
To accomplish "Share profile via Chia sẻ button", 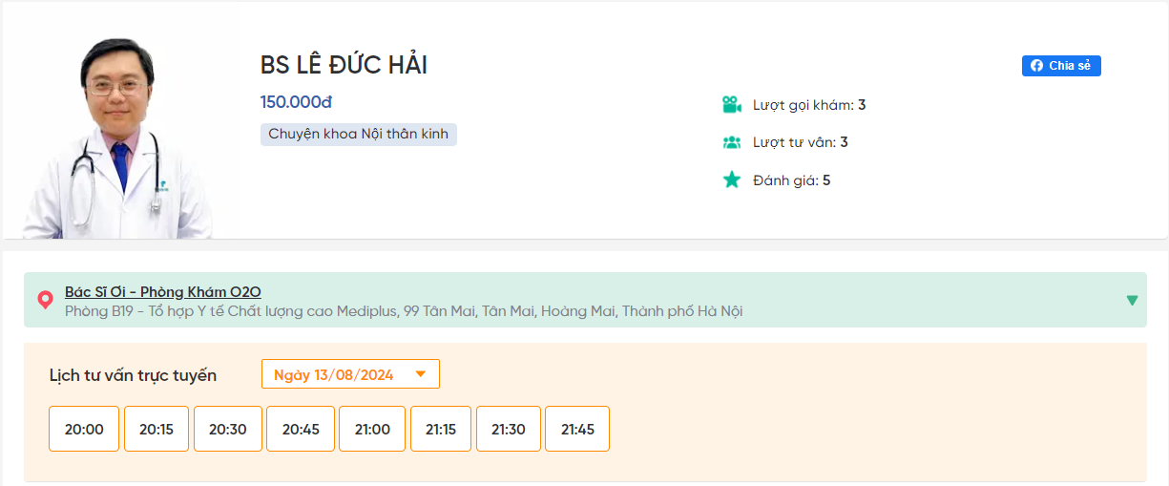I will click(x=1061, y=66).
